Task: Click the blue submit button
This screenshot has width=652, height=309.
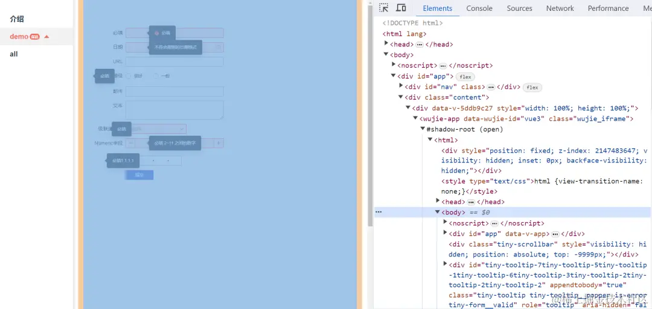Action: 139,175
